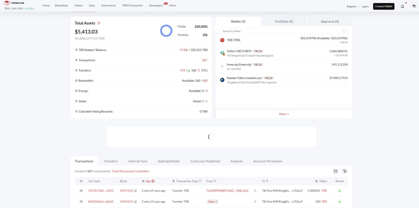Toggle the eye icon for transaction b041266c0

pos(81,202)
